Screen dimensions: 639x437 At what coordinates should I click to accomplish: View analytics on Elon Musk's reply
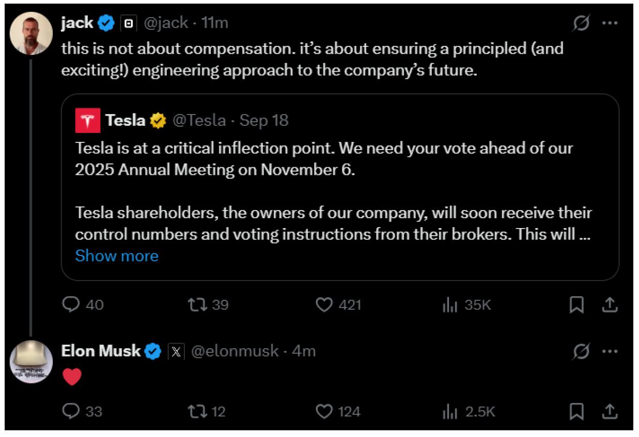(451, 411)
